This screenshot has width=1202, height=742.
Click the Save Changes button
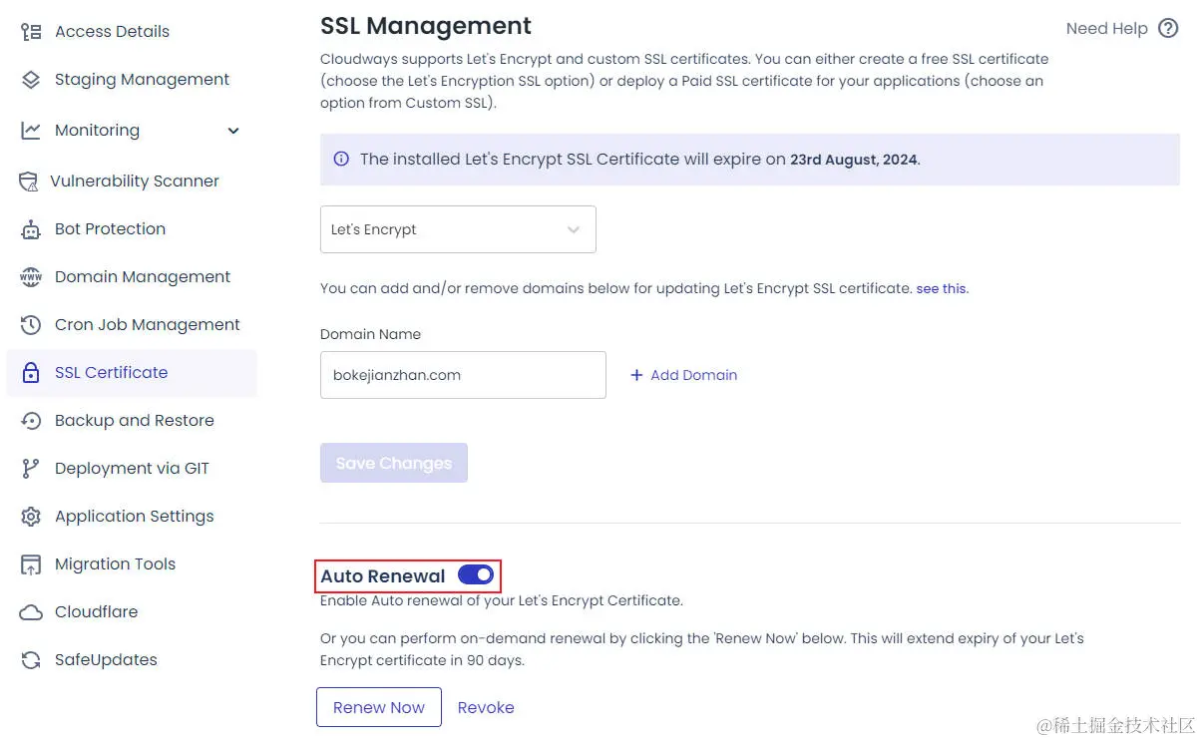pos(394,463)
